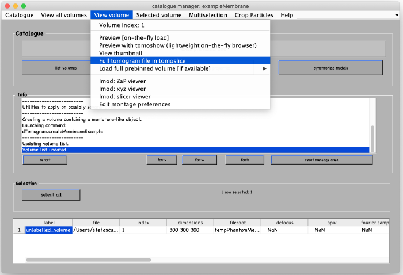Open the Crop Particles menu
403x275 pixels.
(254, 15)
